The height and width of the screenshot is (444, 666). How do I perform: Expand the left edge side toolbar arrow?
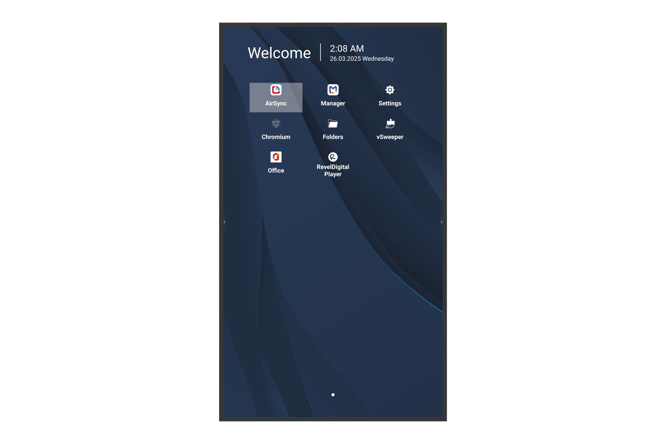(224, 222)
